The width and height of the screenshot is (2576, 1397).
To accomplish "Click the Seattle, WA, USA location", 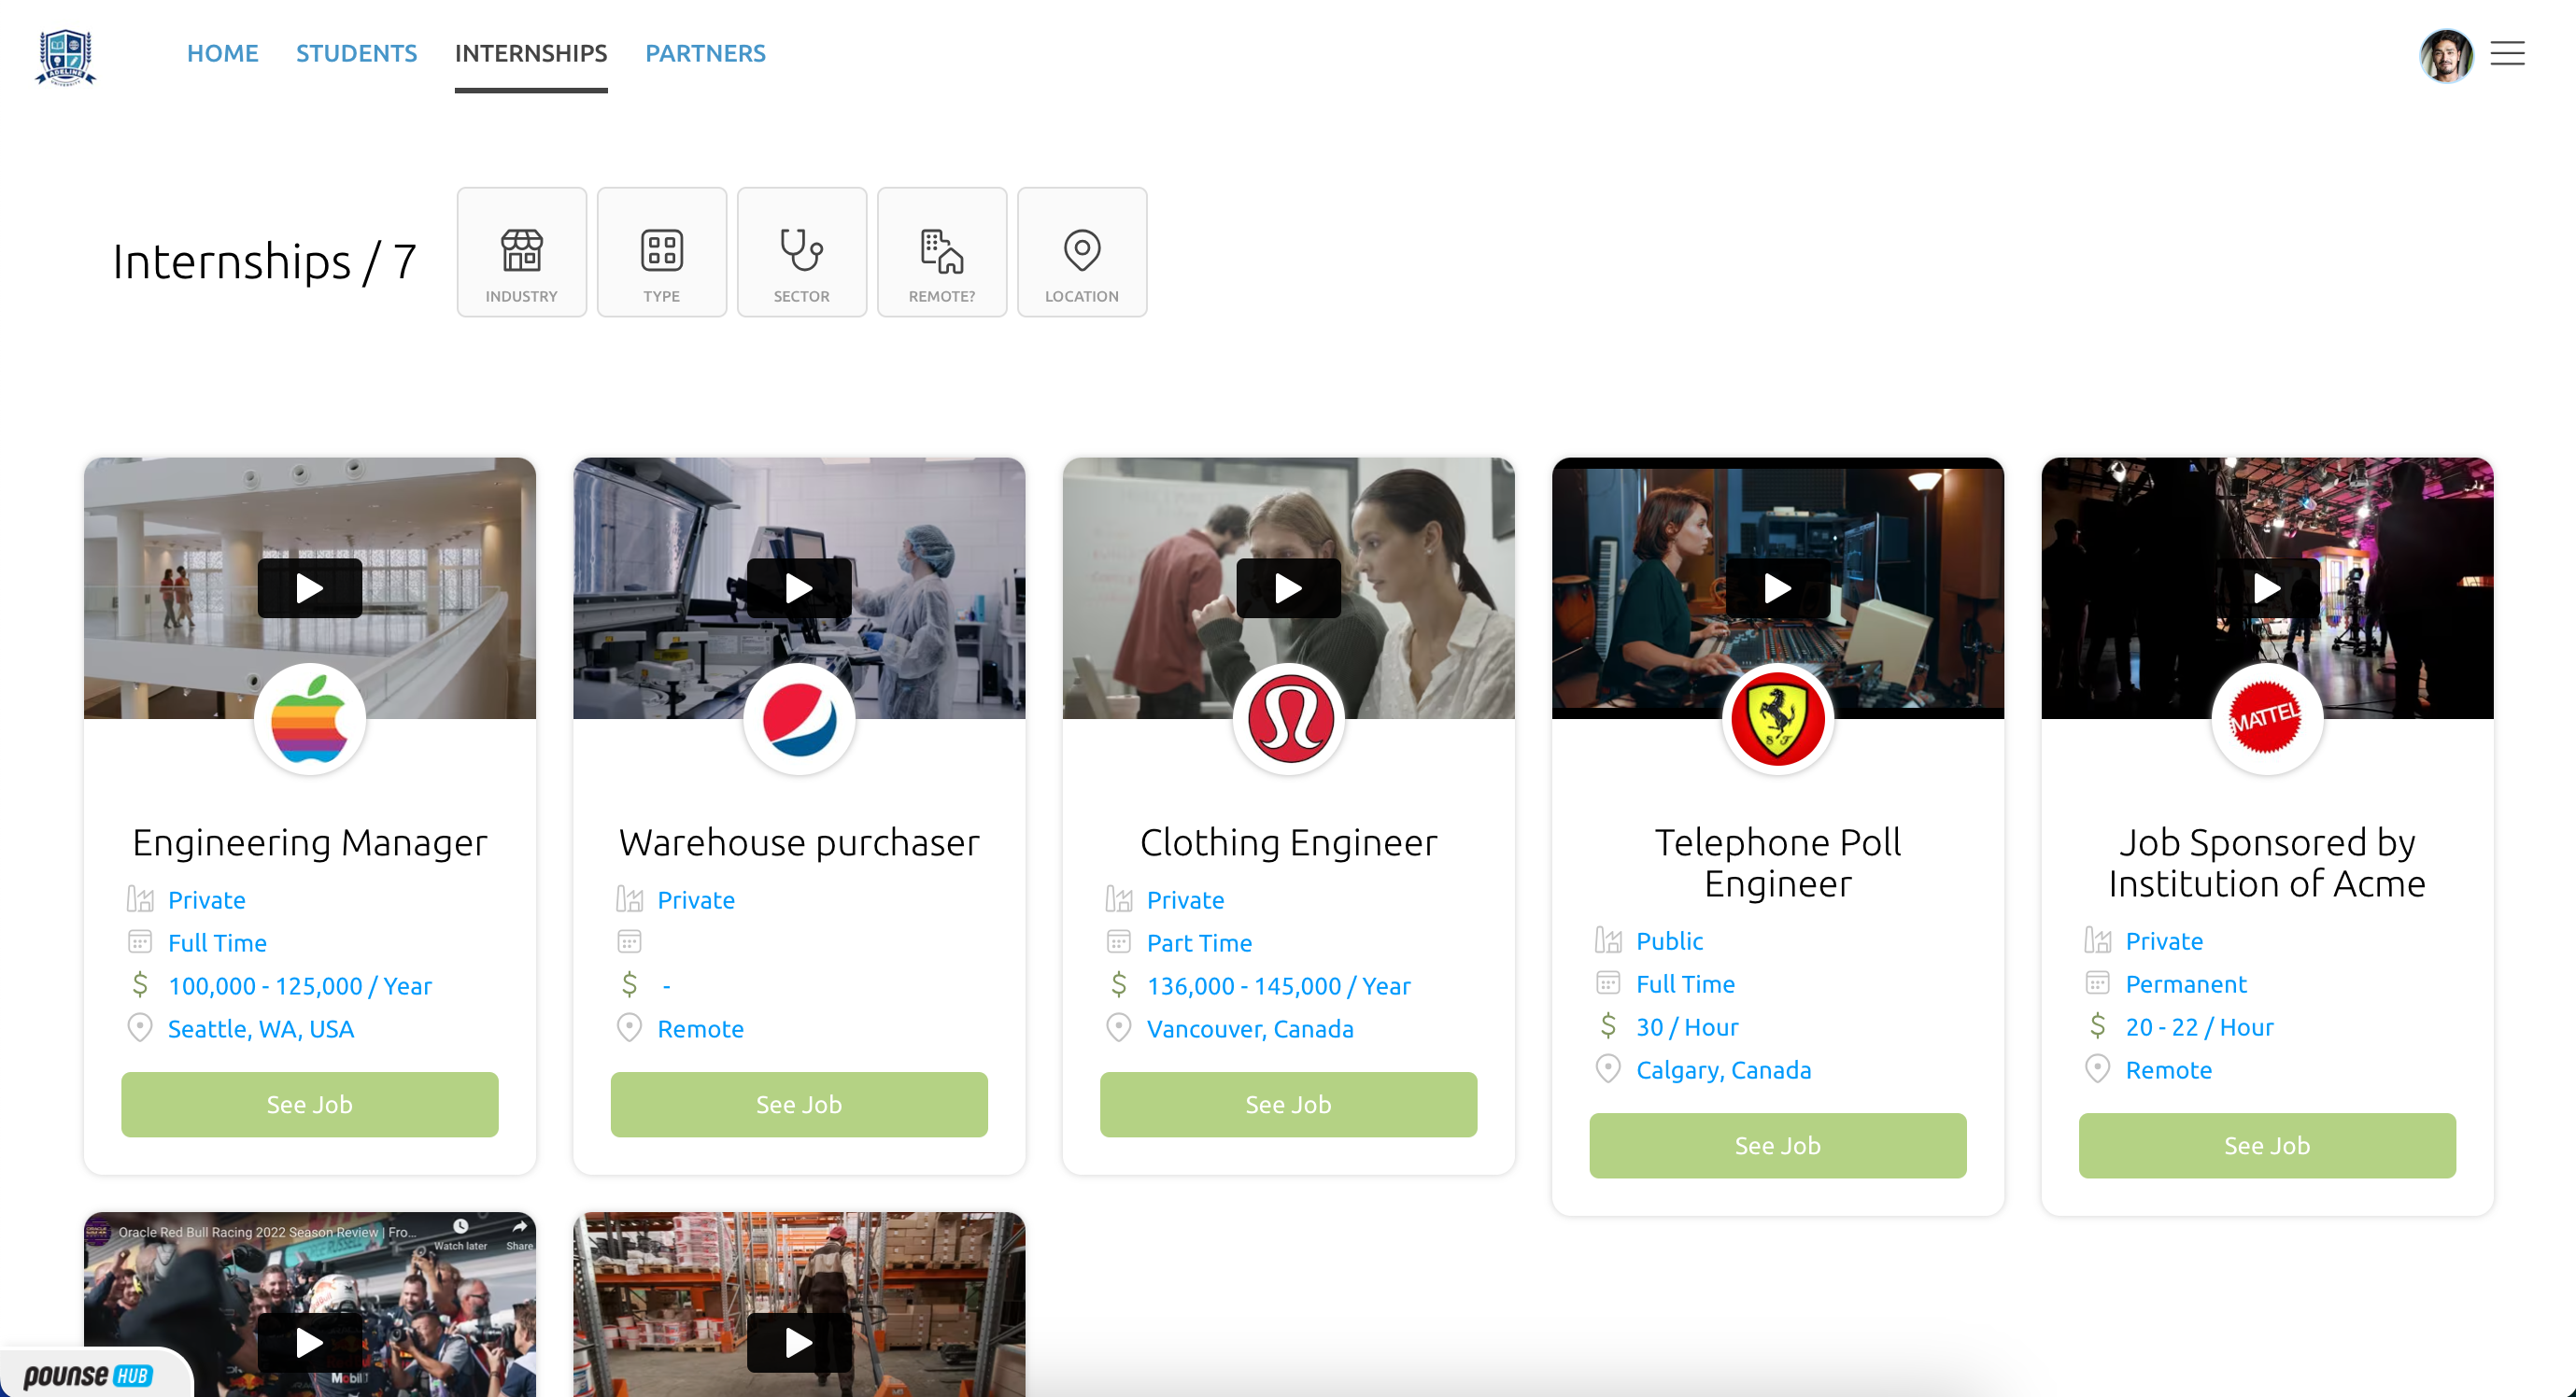I will [260, 1029].
